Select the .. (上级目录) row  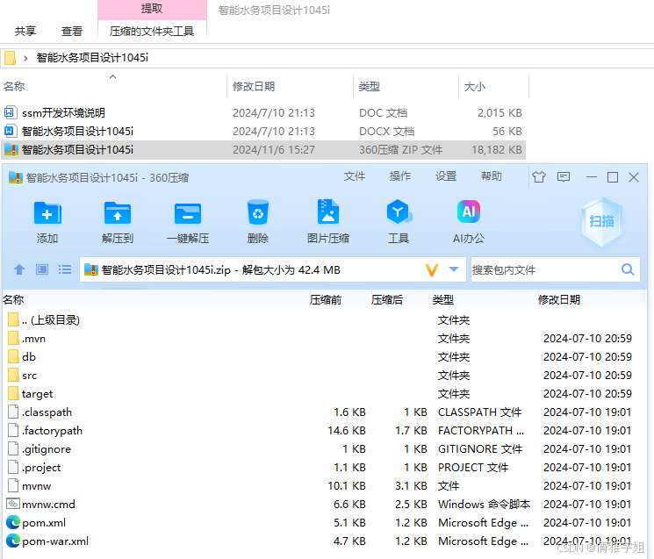pos(325,319)
